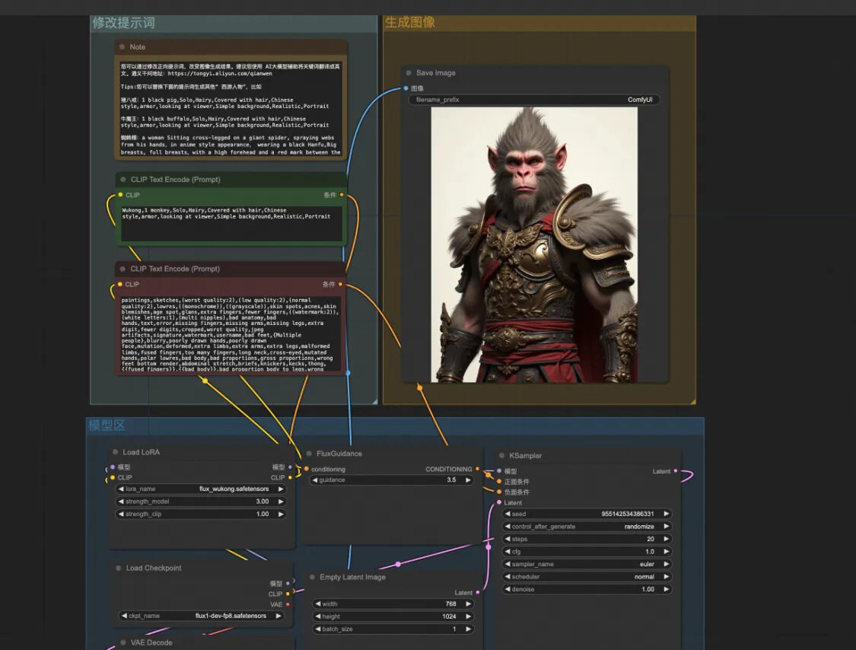This screenshot has height=650, width=856.
Task: Click the CLIP input port on green prompt node
Action: 121,194
